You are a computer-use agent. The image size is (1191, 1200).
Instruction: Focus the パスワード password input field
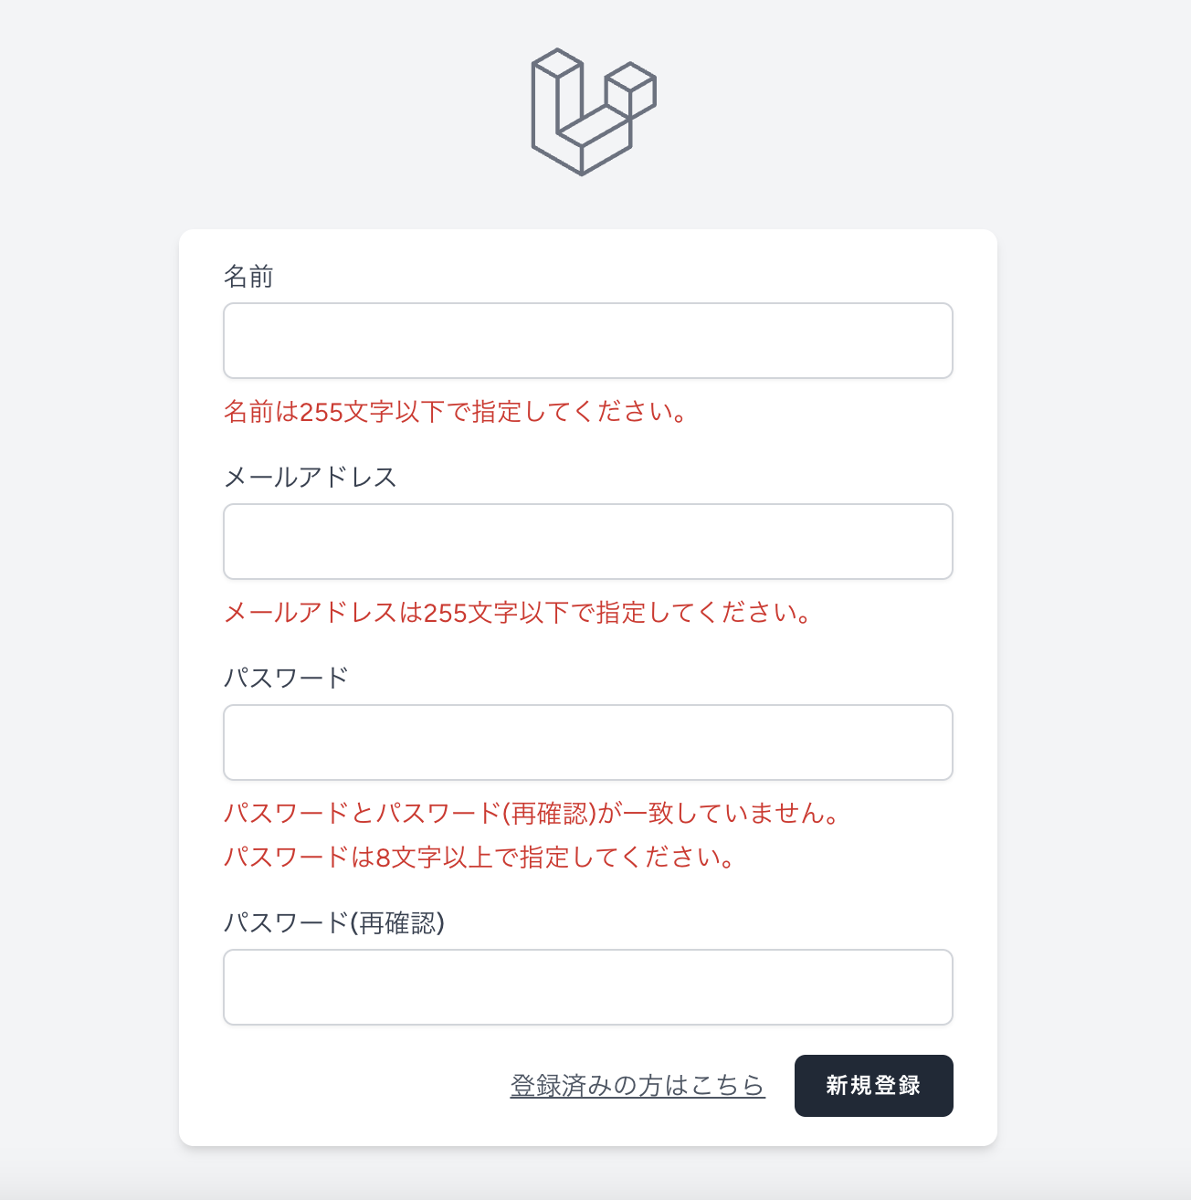point(588,742)
